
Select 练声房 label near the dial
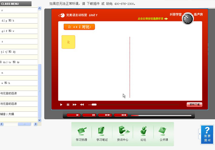(198, 14)
